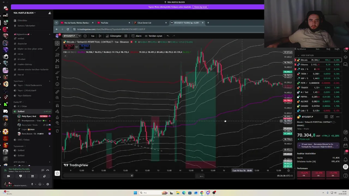
Task: Click the undo arrow in chart toolbar
Action: point(168,36)
